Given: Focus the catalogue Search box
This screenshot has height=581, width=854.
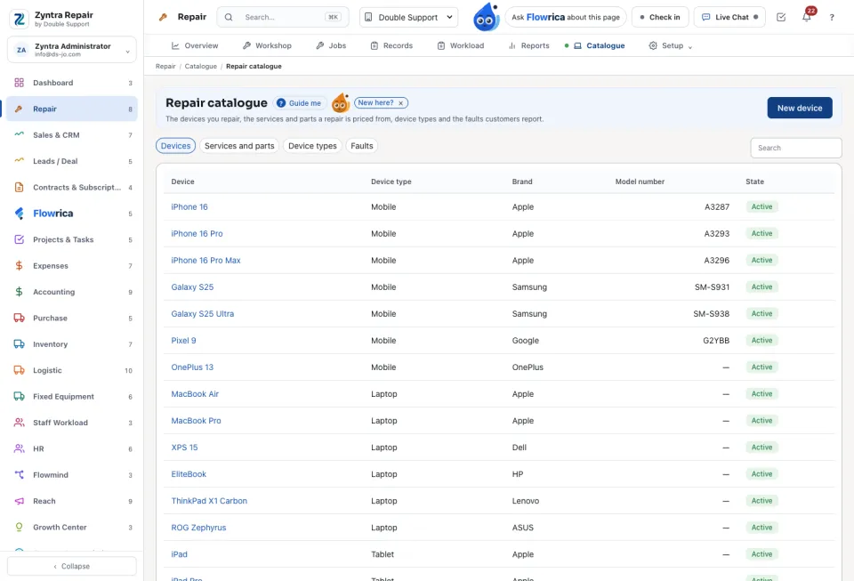Looking at the screenshot, I should coord(795,148).
